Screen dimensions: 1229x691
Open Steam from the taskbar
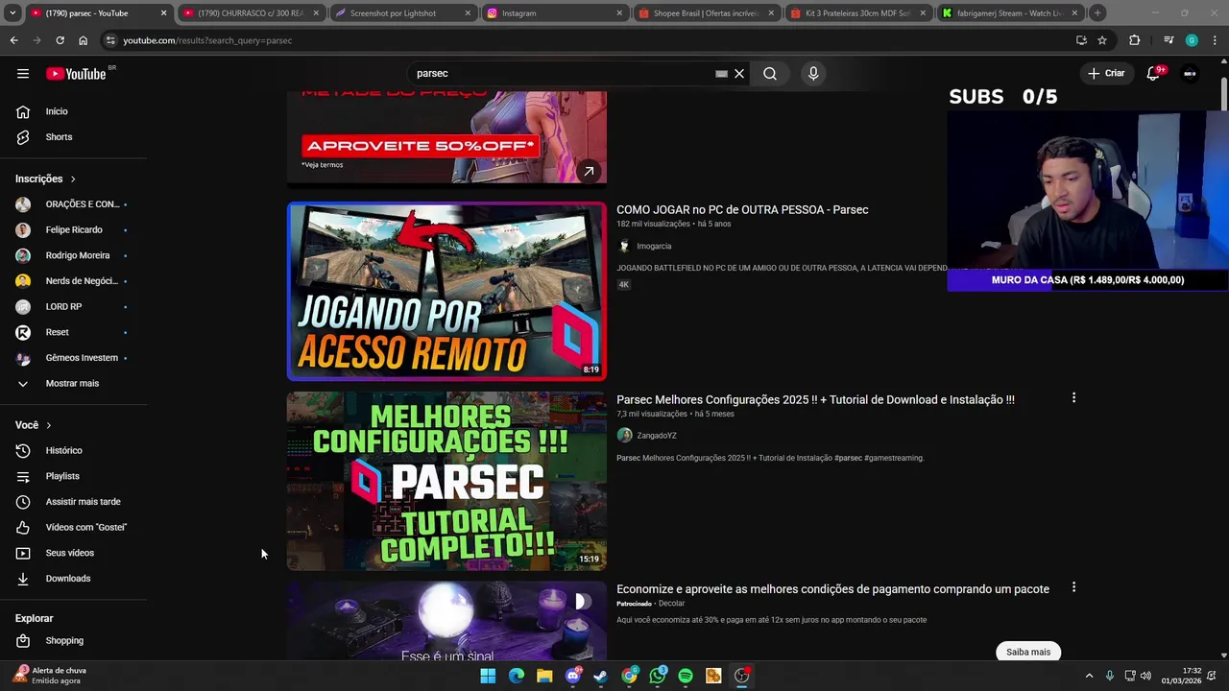601,676
